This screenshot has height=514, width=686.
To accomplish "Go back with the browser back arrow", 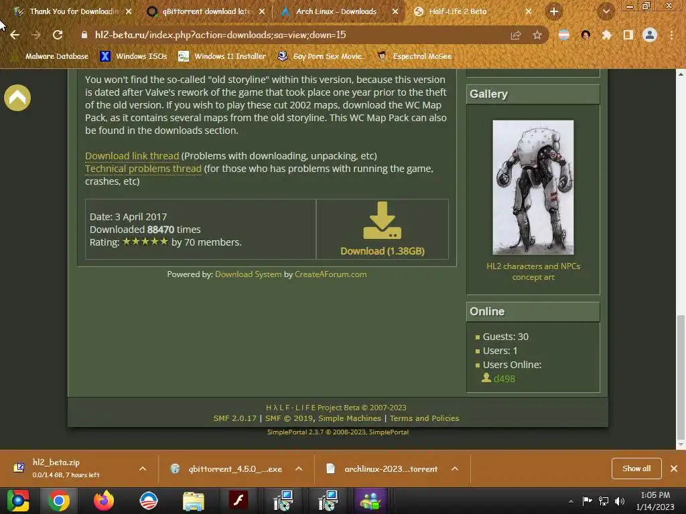I will point(15,35).
